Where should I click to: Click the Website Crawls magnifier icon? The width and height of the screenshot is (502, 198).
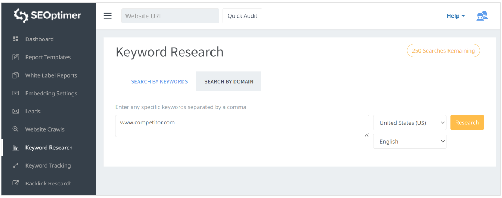click(15, 129)
